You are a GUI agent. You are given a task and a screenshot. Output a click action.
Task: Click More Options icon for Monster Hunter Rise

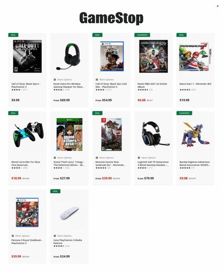click(x=96, y=158)
